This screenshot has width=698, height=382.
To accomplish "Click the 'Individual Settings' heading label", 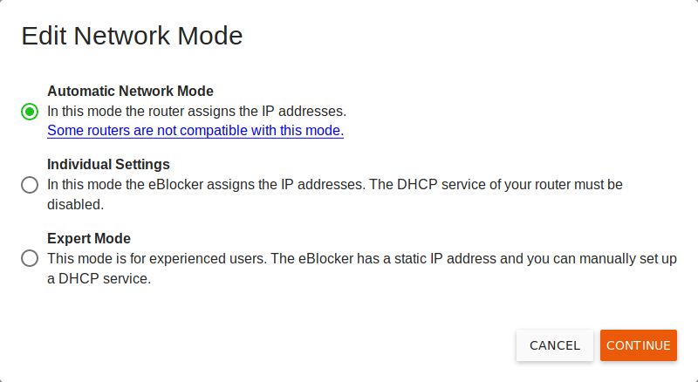I will [108, 164].
